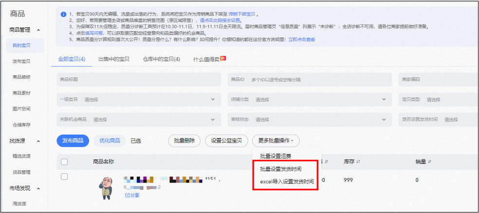Choose 批量设置发货时间 from the menu
Screen dimensions: 479x213
[x=281, y=169]
